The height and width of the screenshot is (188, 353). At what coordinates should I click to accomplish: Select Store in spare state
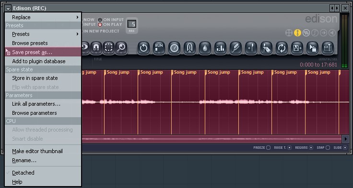tap(43, 78)
